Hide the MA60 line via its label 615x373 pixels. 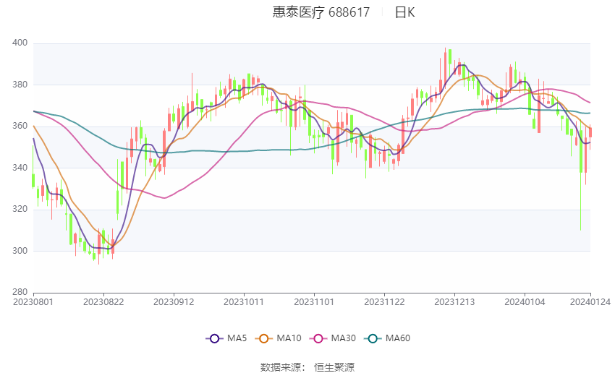[398, 338]
